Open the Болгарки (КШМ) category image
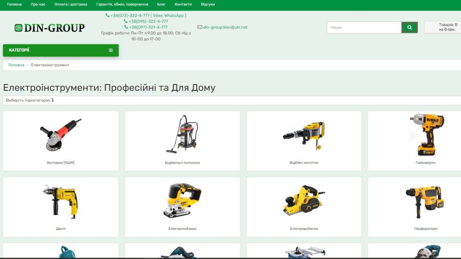The height and width of the screenshot is (259, 461). pos(61,135)
